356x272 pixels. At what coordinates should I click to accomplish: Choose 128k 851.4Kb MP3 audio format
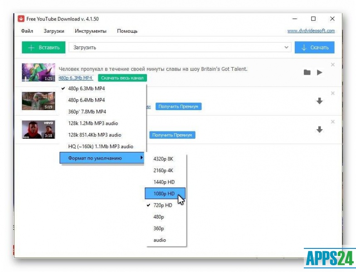click(102, 135)
